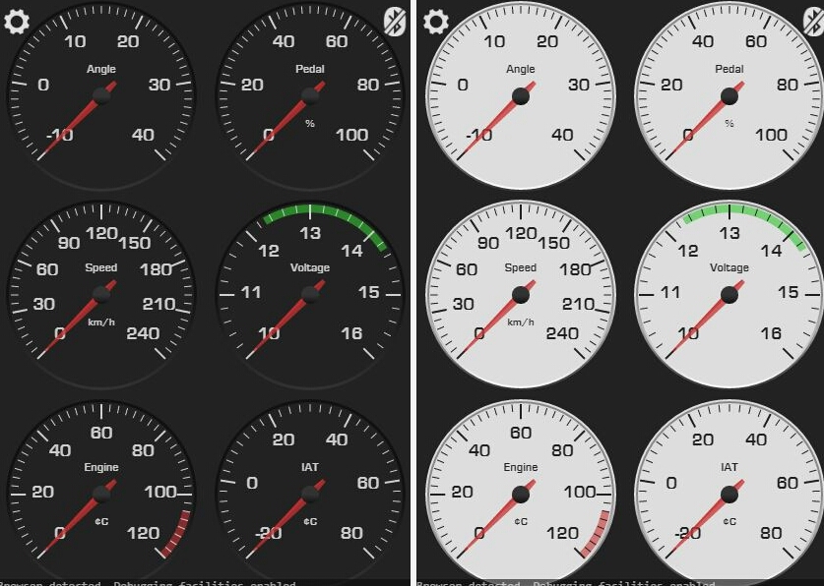
Task: Click the dark theme Speed km/h gauge
Action: click(101, 294)
